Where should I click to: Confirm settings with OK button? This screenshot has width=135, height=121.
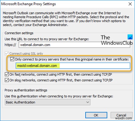tap(96, 115)
